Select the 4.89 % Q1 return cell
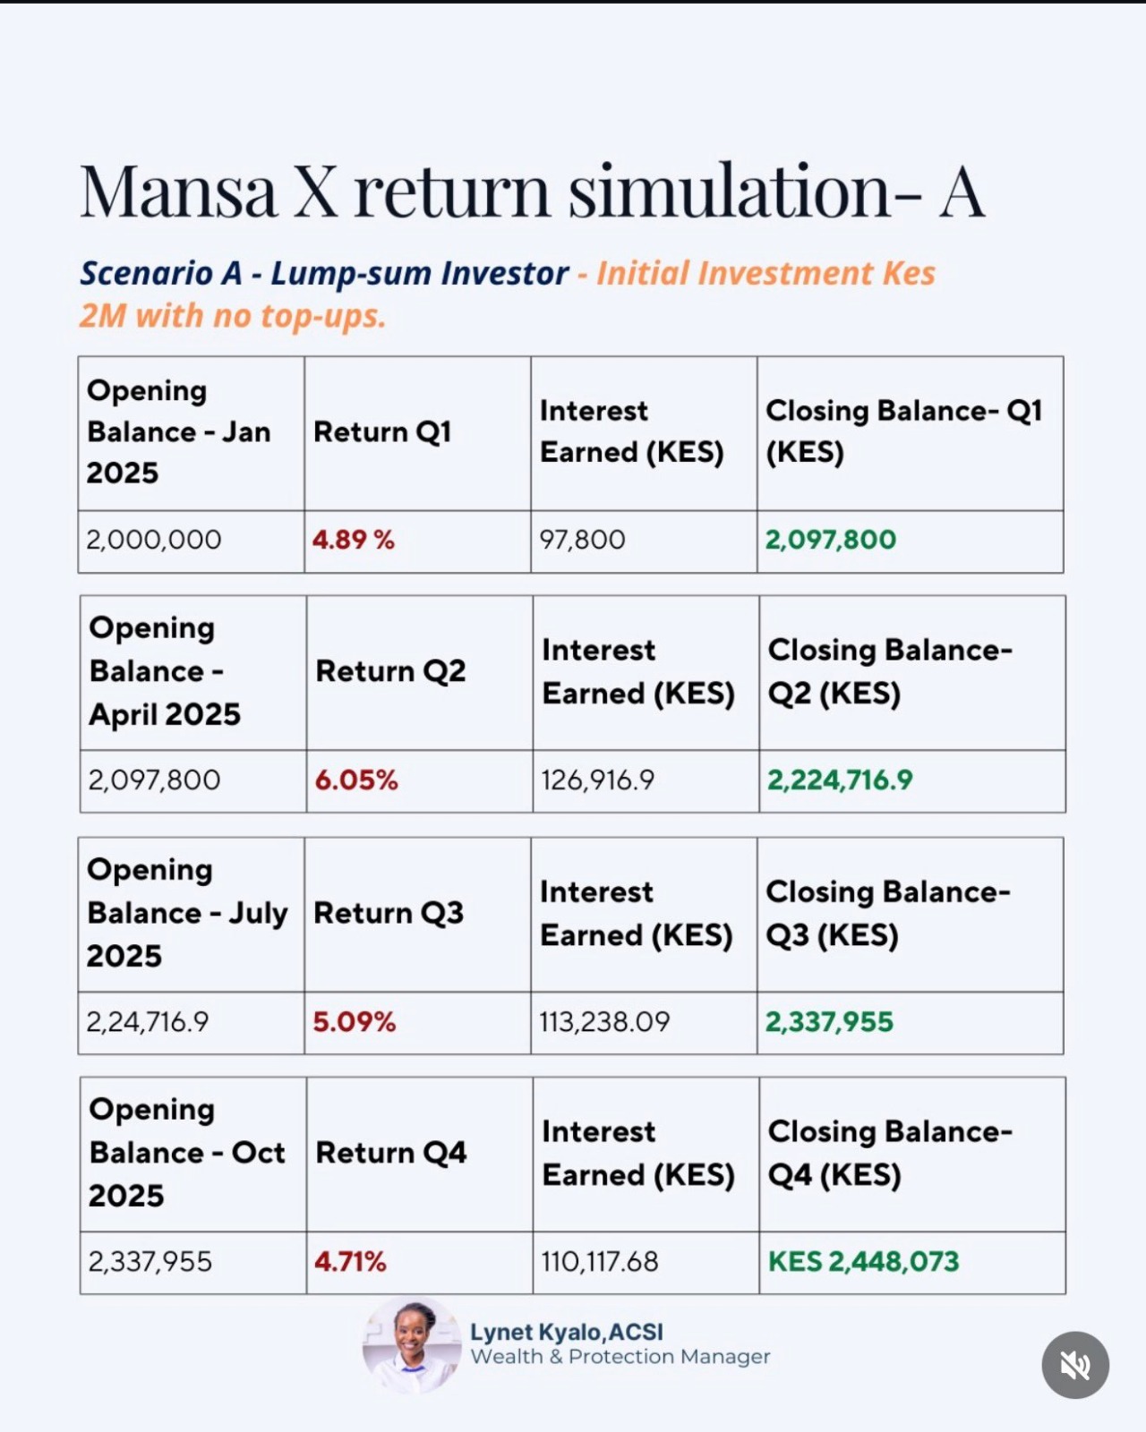Viewport: 1146px width, 1432px height. coord(354,540)
